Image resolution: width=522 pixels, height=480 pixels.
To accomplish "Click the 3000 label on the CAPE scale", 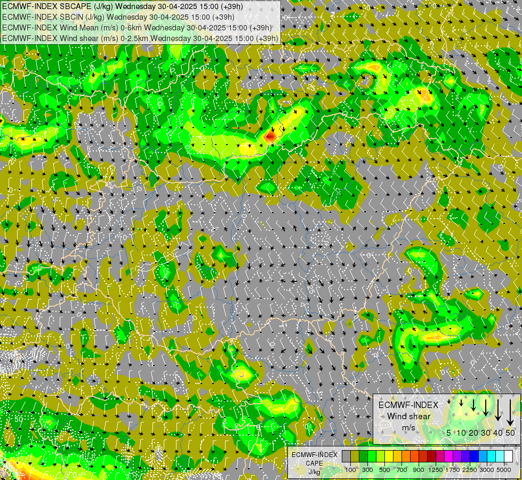I will click(487, 470).
